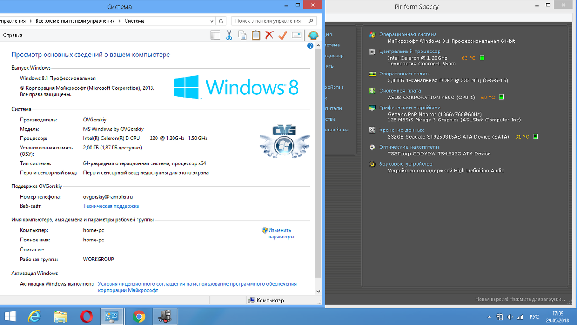Switch to the Control Panel taskbar button
This screenshot has width=577, height=325.
click(x=113, y=316)
